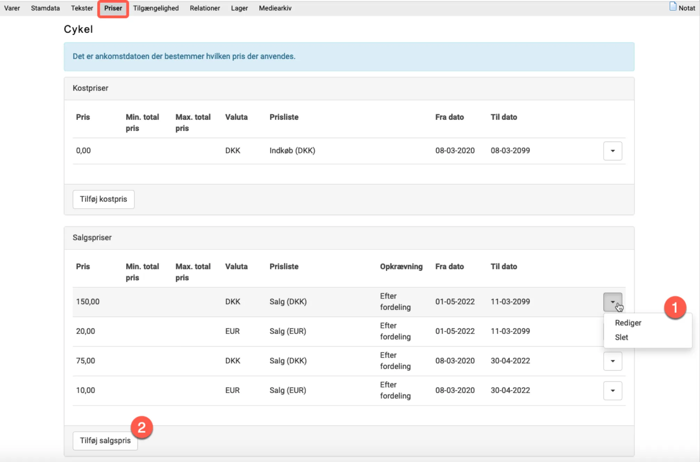Click the red number 1 annotation marker
This screenshot has height=462, width=700.
coord(675,308)
